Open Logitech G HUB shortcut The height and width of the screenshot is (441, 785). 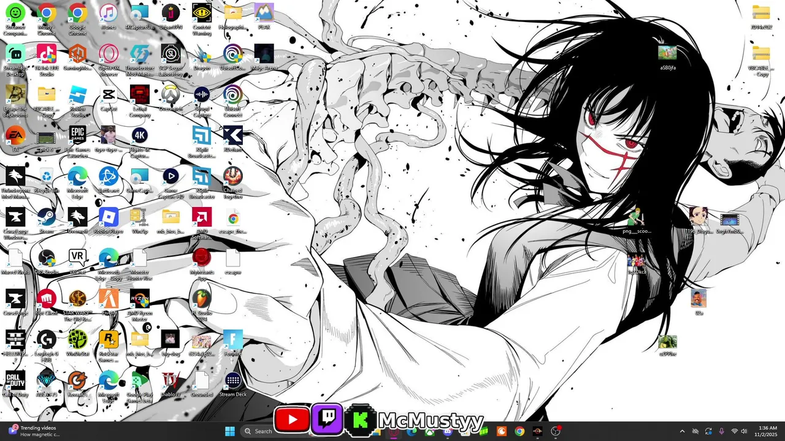coord(47,345)
